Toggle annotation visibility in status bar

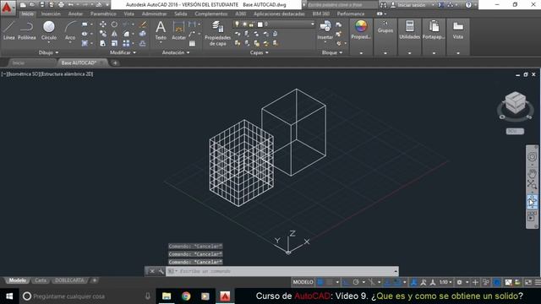point(413,282)
